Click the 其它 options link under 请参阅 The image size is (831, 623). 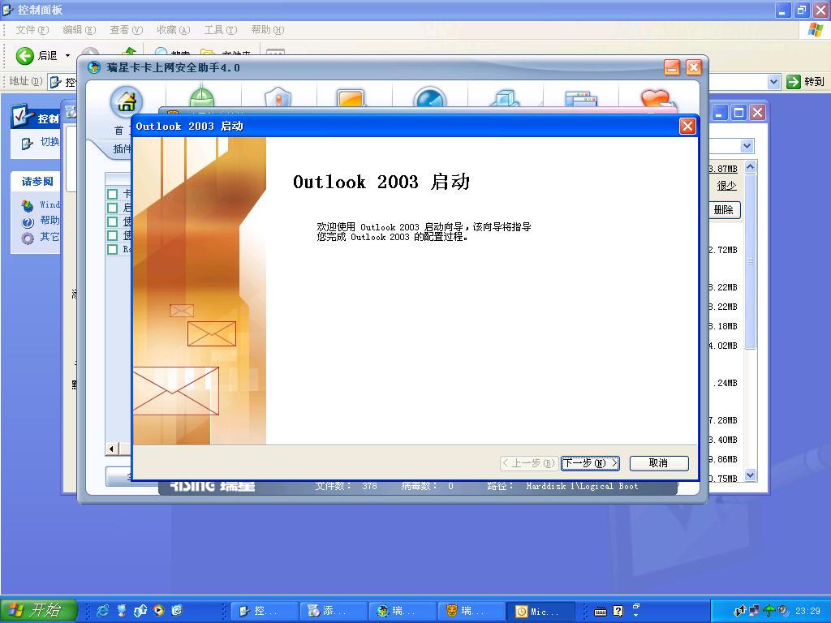(x=50, y=237)
